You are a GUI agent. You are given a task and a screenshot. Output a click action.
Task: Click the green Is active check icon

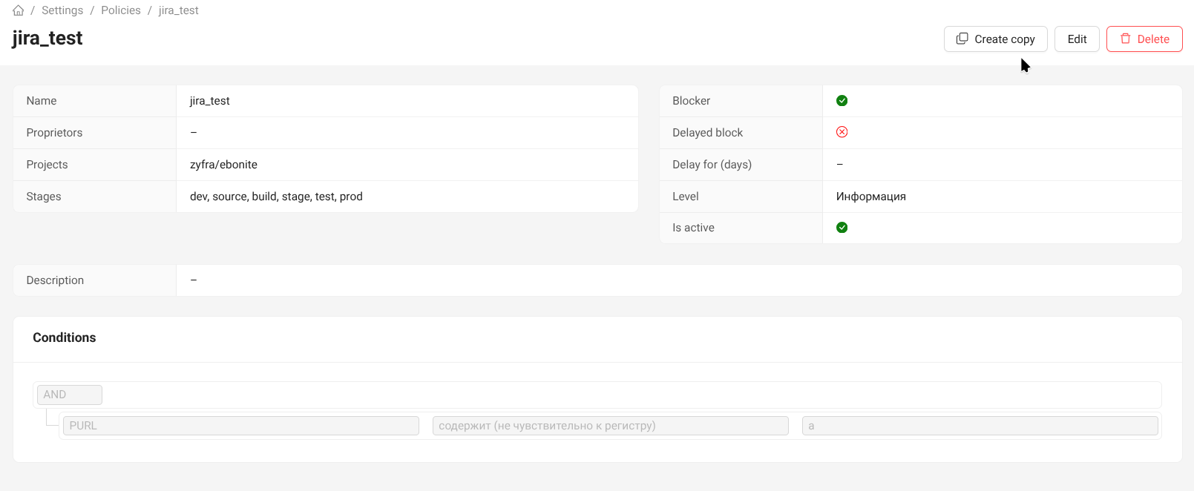tap(842, 228)
